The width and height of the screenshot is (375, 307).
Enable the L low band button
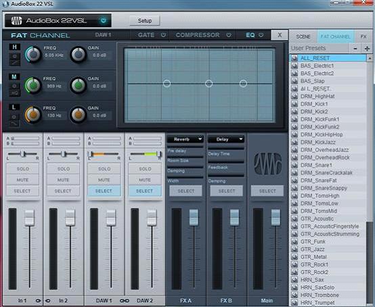coord(14,107)
